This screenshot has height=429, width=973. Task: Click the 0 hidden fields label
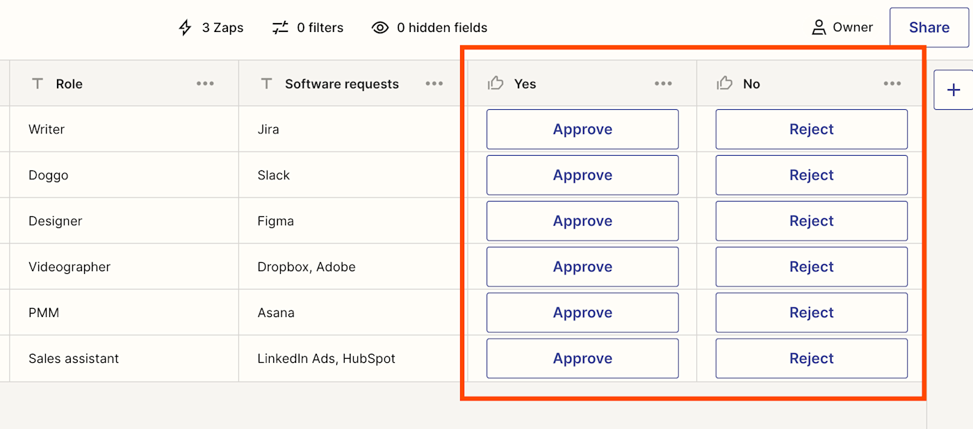[442, 28]
